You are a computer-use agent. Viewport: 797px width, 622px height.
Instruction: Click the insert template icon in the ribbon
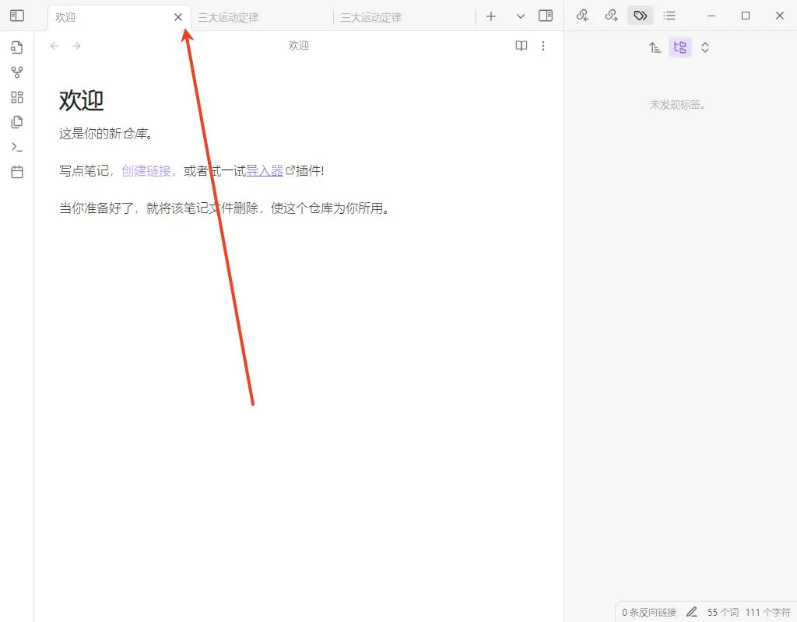[x=17, y=122]
